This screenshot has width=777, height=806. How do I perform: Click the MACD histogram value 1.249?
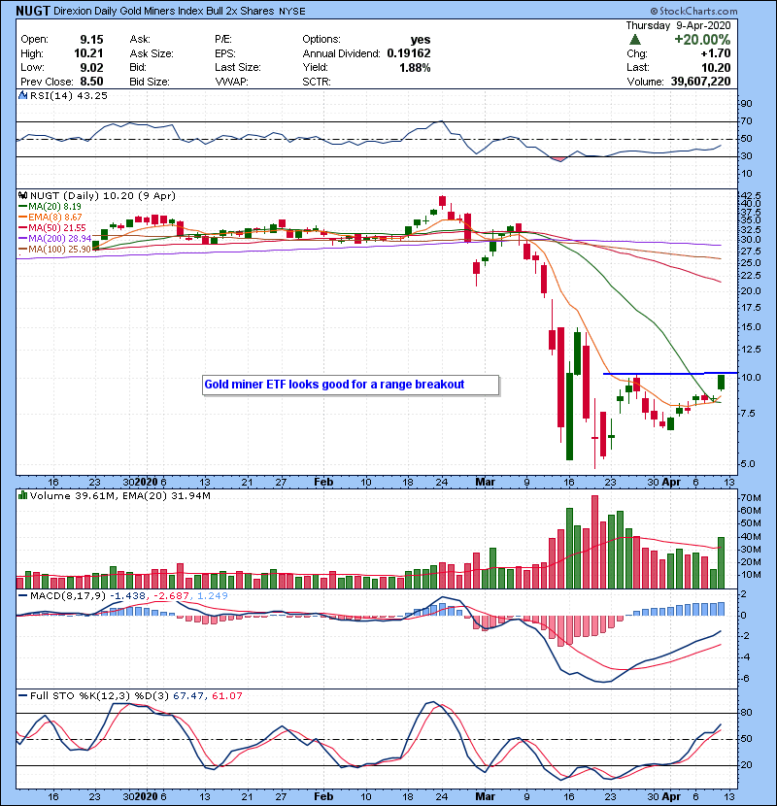(x=213, y=596)
